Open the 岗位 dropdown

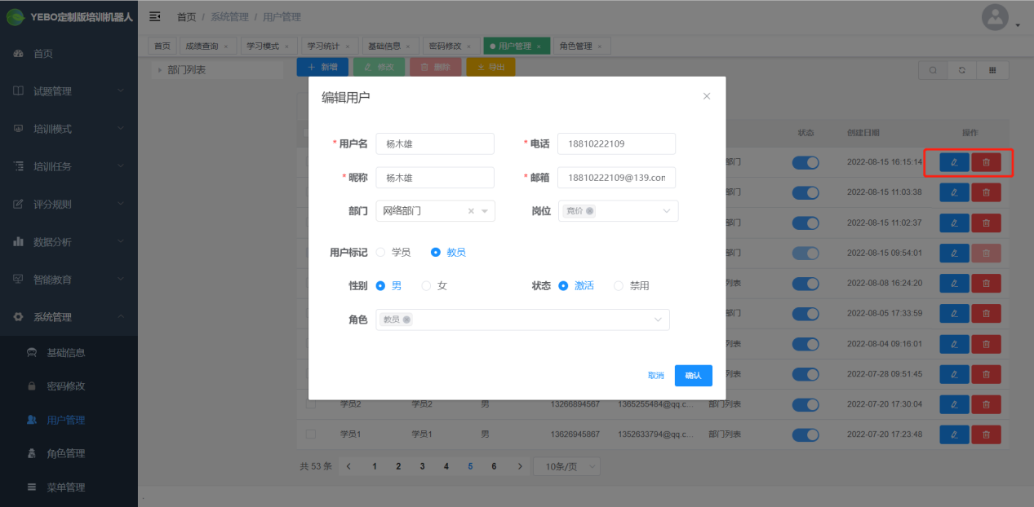click(x=619, y=211)
